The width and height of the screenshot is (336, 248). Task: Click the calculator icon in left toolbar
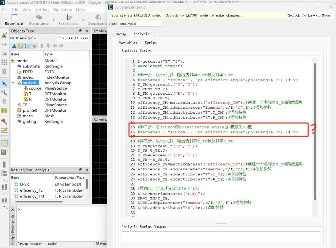click(x=4, y=152)
